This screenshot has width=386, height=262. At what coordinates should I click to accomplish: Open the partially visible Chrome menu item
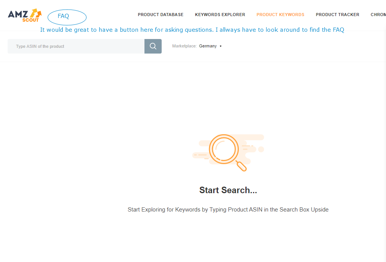pos(378,15)
